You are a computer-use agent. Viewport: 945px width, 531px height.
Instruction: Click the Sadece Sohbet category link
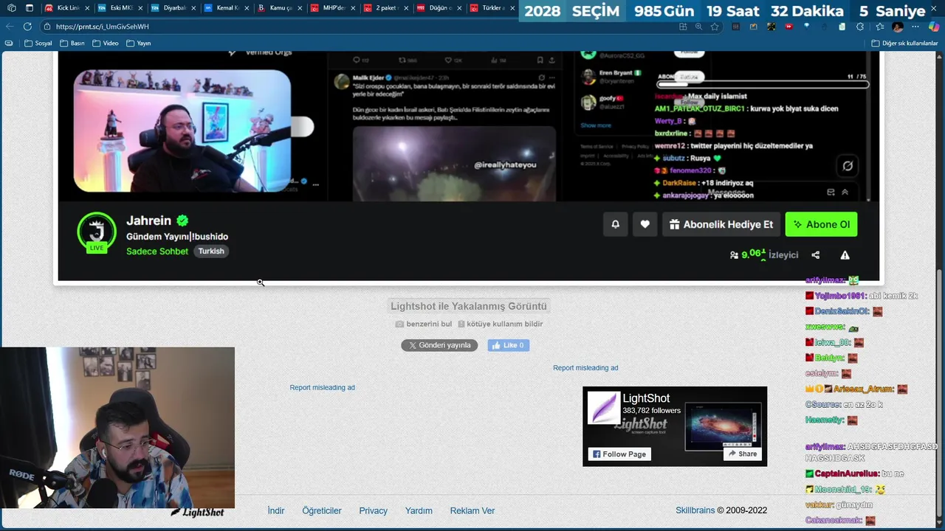[x=157, y=251]
